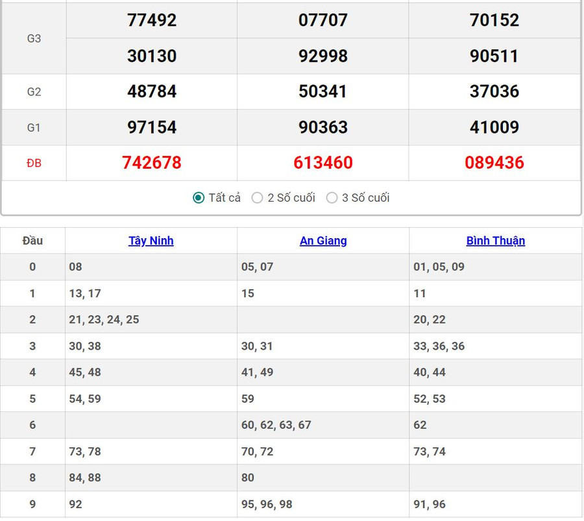
Task: Click Bình Thuận cell '33, 36, 36'
Action: tap(439, 346)
